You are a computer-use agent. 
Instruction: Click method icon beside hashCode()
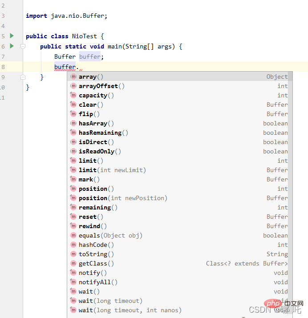click(x=73, y=244)
